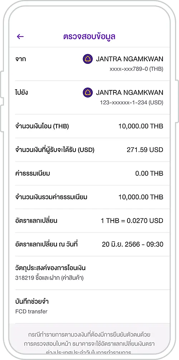The image size is (179, 360).
Task: Tap the บันทึกช่วยจำ memo heading
Action: 32,302
